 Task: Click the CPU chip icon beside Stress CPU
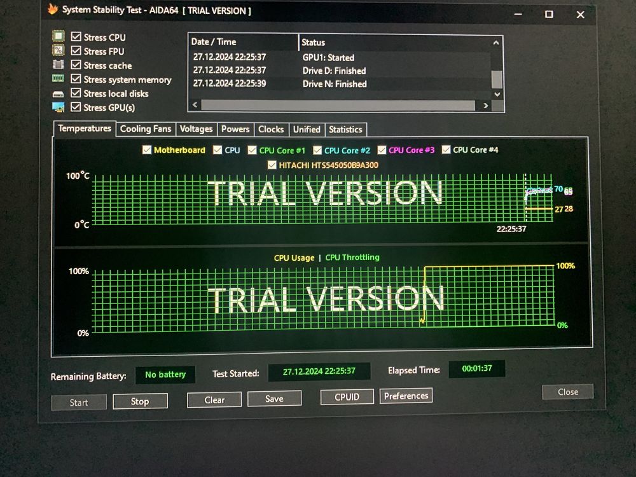click(x=59, y=36)
